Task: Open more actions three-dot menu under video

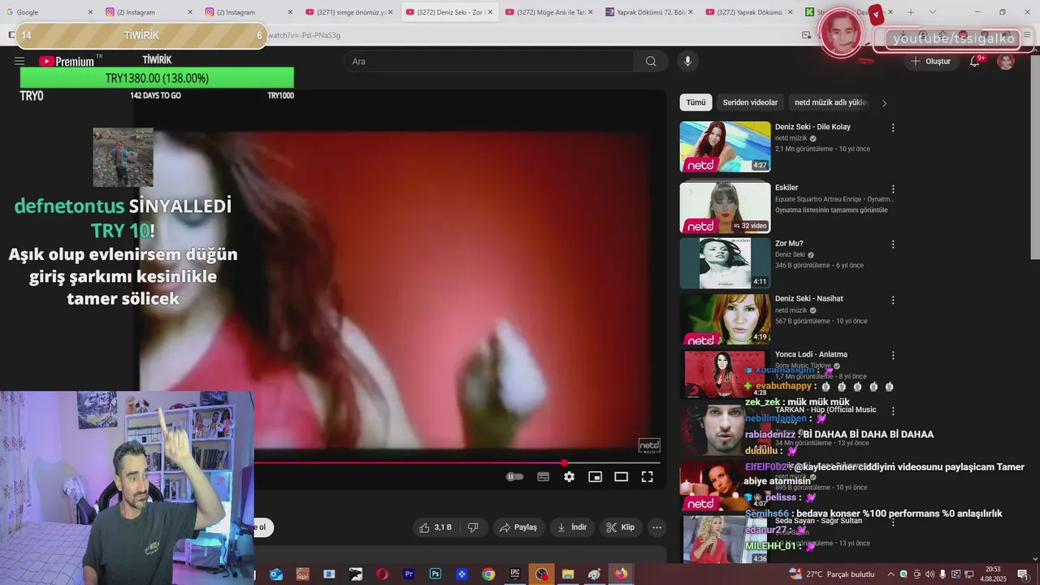Action: pos(656,527)
